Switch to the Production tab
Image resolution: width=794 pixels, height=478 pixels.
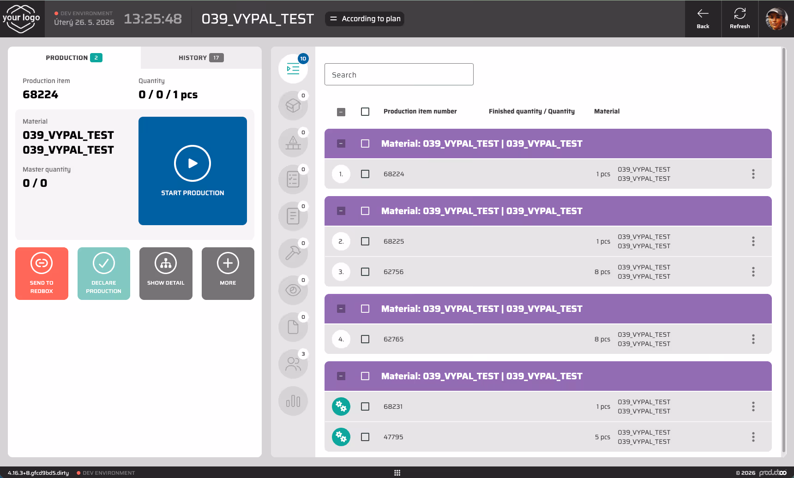tap(74, 58)
